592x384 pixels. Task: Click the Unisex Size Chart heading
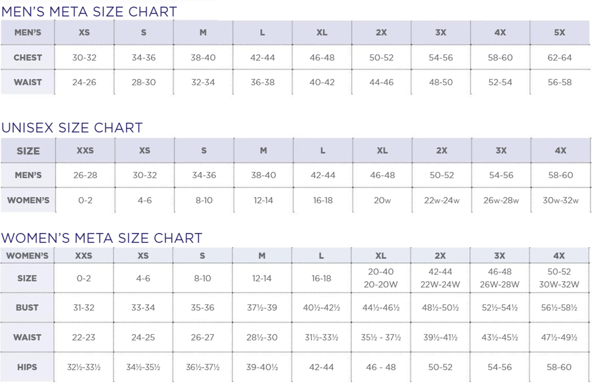click(x=72, y=128)
